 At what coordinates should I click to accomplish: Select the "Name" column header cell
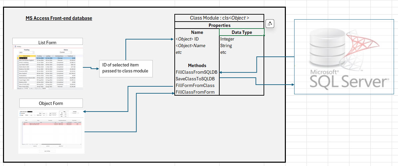pos(197,33)
